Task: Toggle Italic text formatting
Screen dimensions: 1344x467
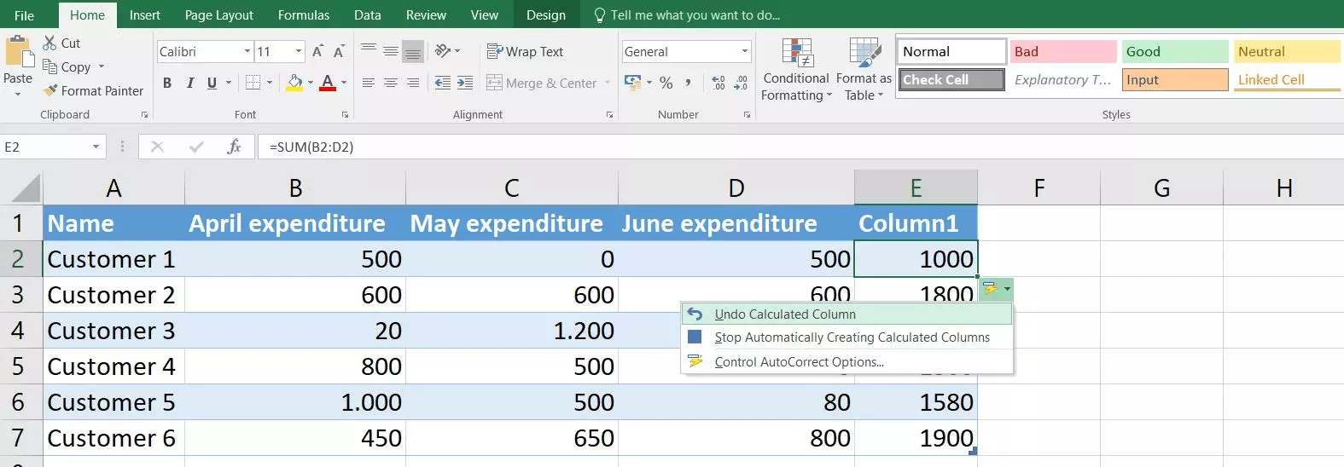Action: point(189,83)
